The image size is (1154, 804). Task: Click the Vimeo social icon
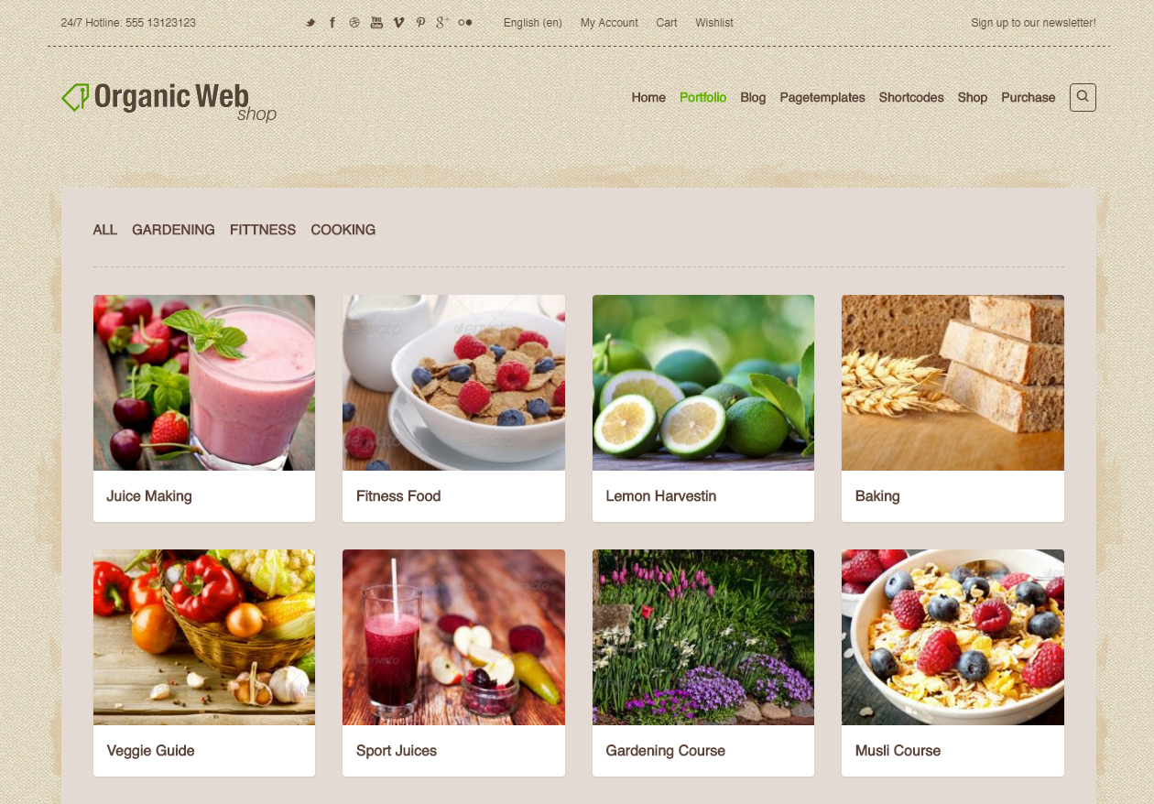(x=398, y=23)
